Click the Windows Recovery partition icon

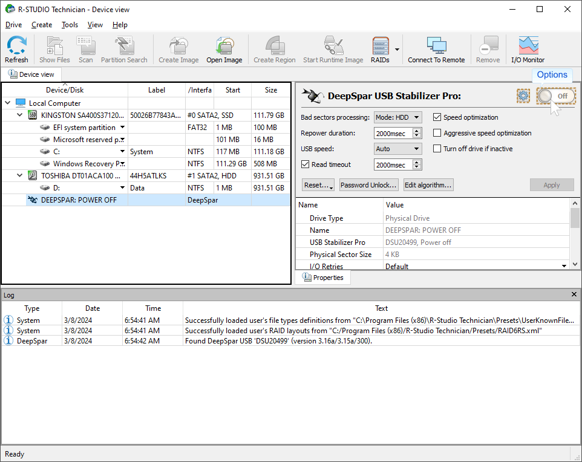tap(45, 164)
